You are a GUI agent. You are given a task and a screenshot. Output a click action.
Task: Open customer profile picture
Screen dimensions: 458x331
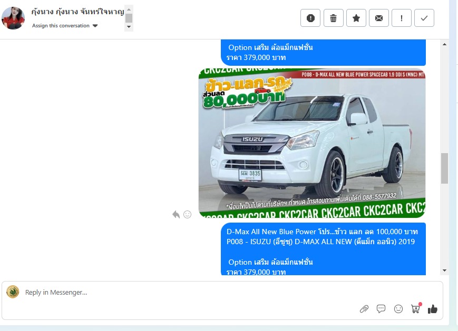[13, 18]
